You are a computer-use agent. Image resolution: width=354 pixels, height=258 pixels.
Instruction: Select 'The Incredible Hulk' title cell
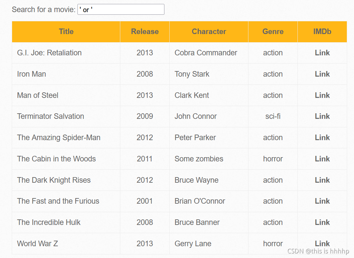coord(66,222)
